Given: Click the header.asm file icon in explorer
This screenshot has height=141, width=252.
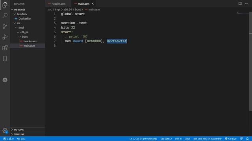Looking at the screenshot, I should point(21,41).
